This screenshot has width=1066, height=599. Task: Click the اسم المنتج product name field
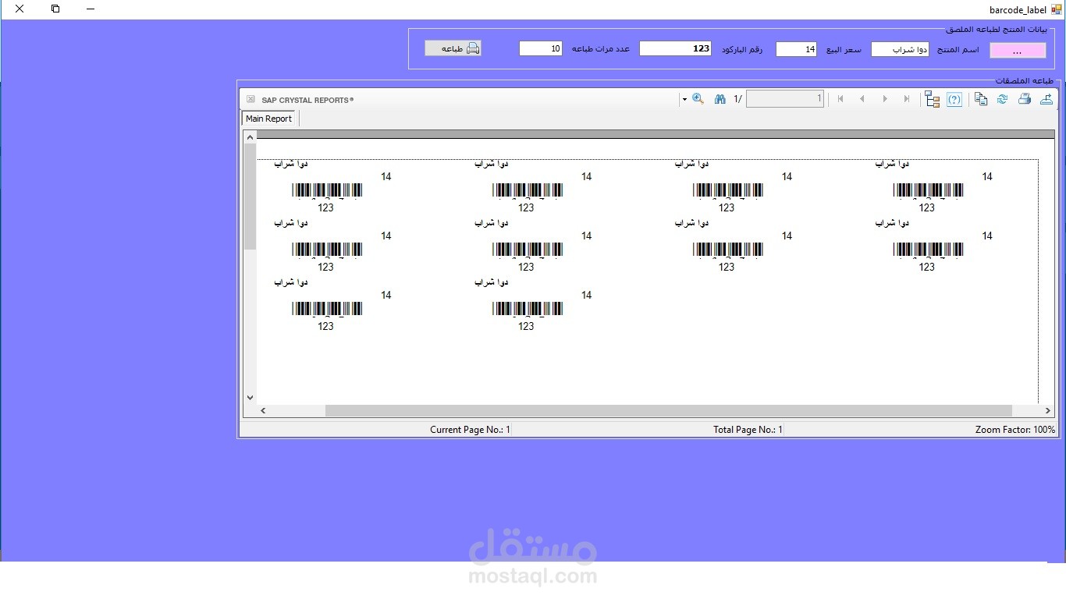point(900,49)
